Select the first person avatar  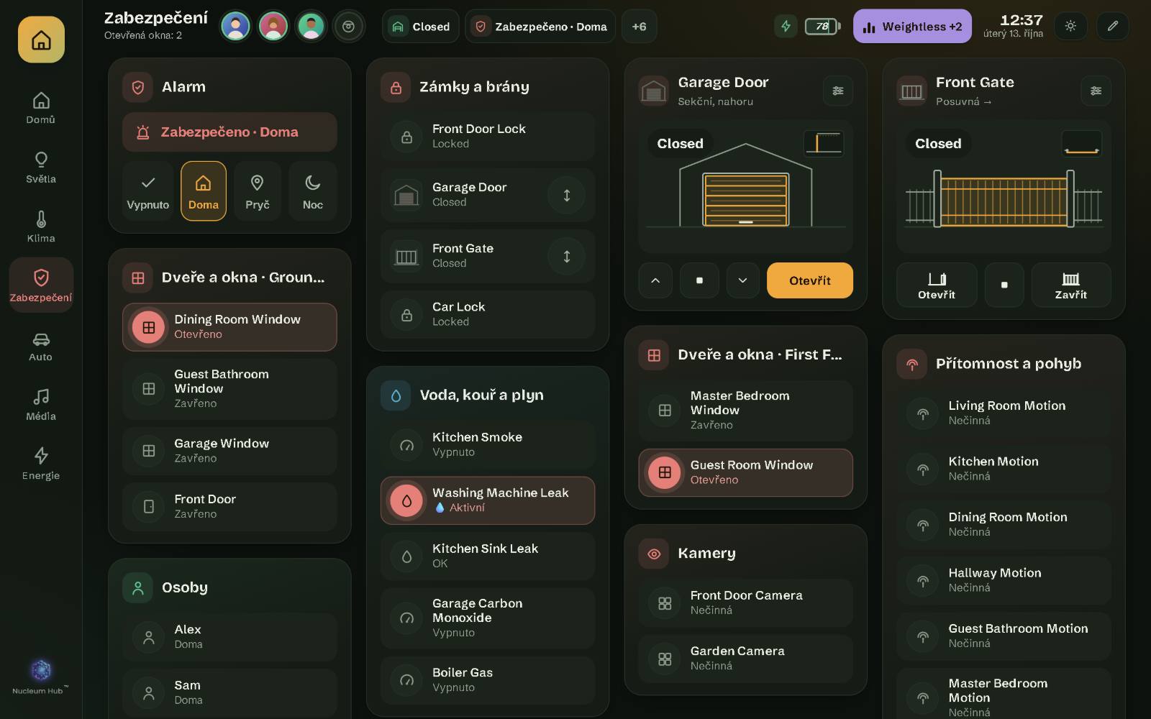pyautogui.click(x=235, y=27)
